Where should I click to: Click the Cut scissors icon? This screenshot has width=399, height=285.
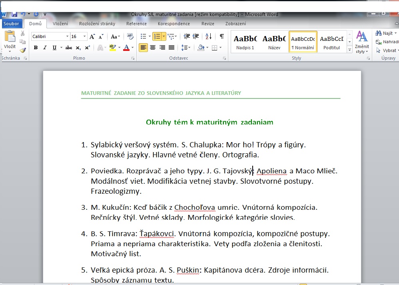pyautogui.click(x=23, y=34)
